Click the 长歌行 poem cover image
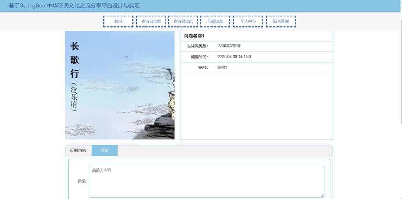The width and height of the screenshot is (402, 199). click(x=120, y=85)
